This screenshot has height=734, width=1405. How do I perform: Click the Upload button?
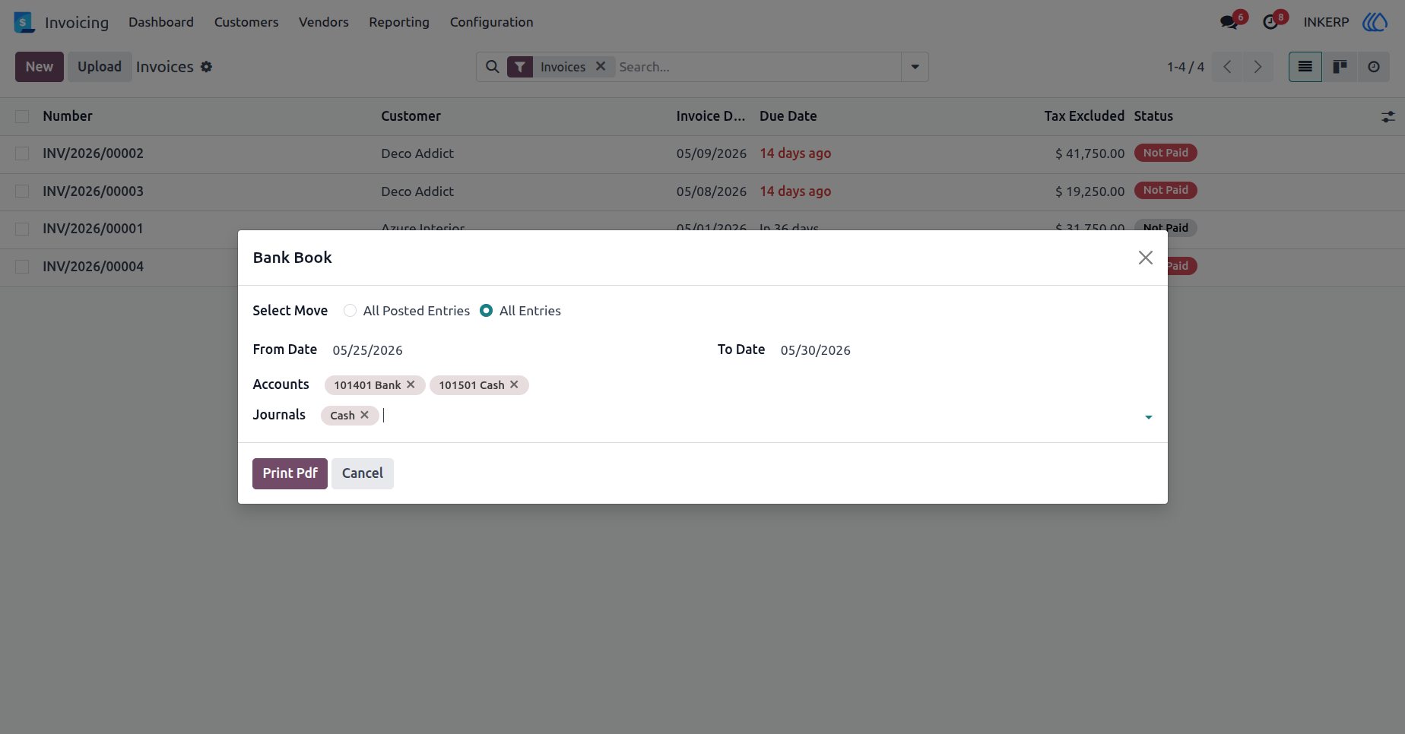100,67
